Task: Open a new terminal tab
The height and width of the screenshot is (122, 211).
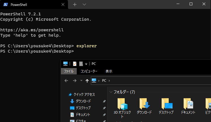Action: click(75, 4)
